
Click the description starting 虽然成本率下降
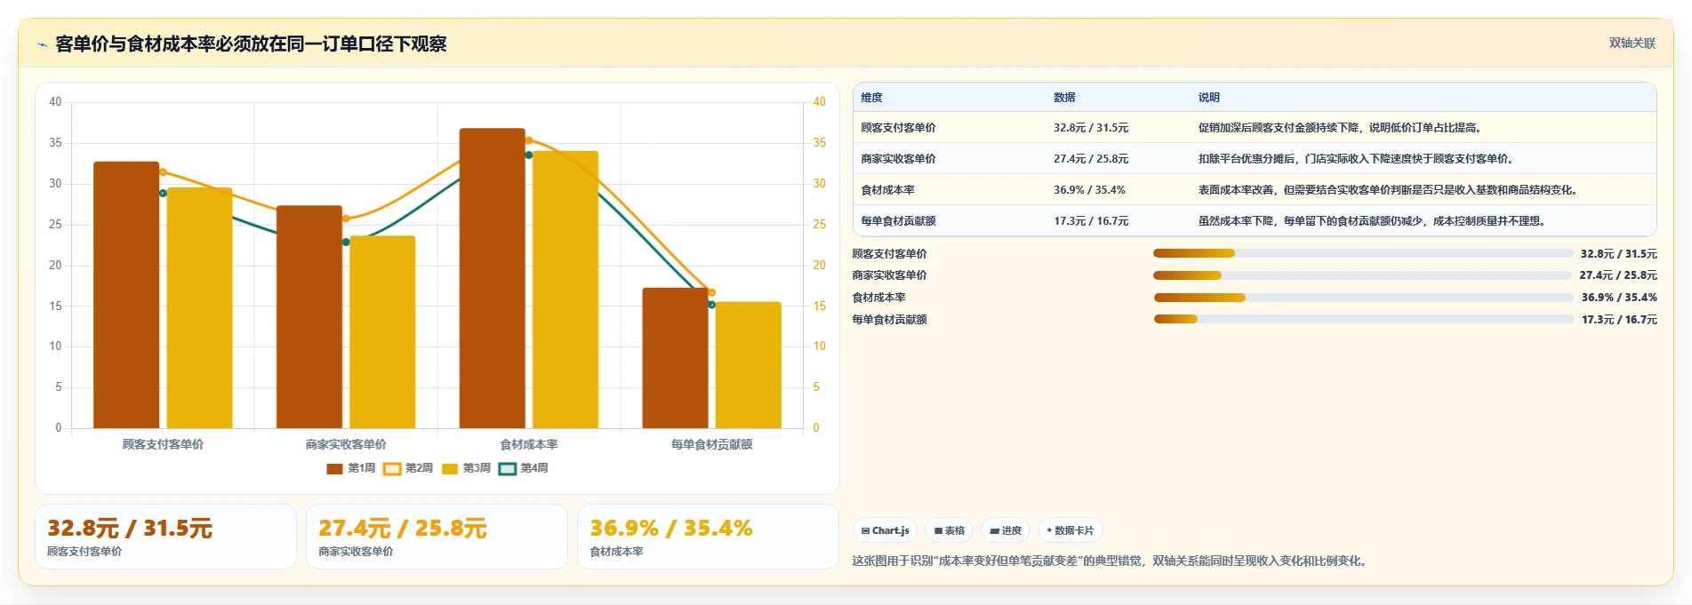coord(1372,221)
